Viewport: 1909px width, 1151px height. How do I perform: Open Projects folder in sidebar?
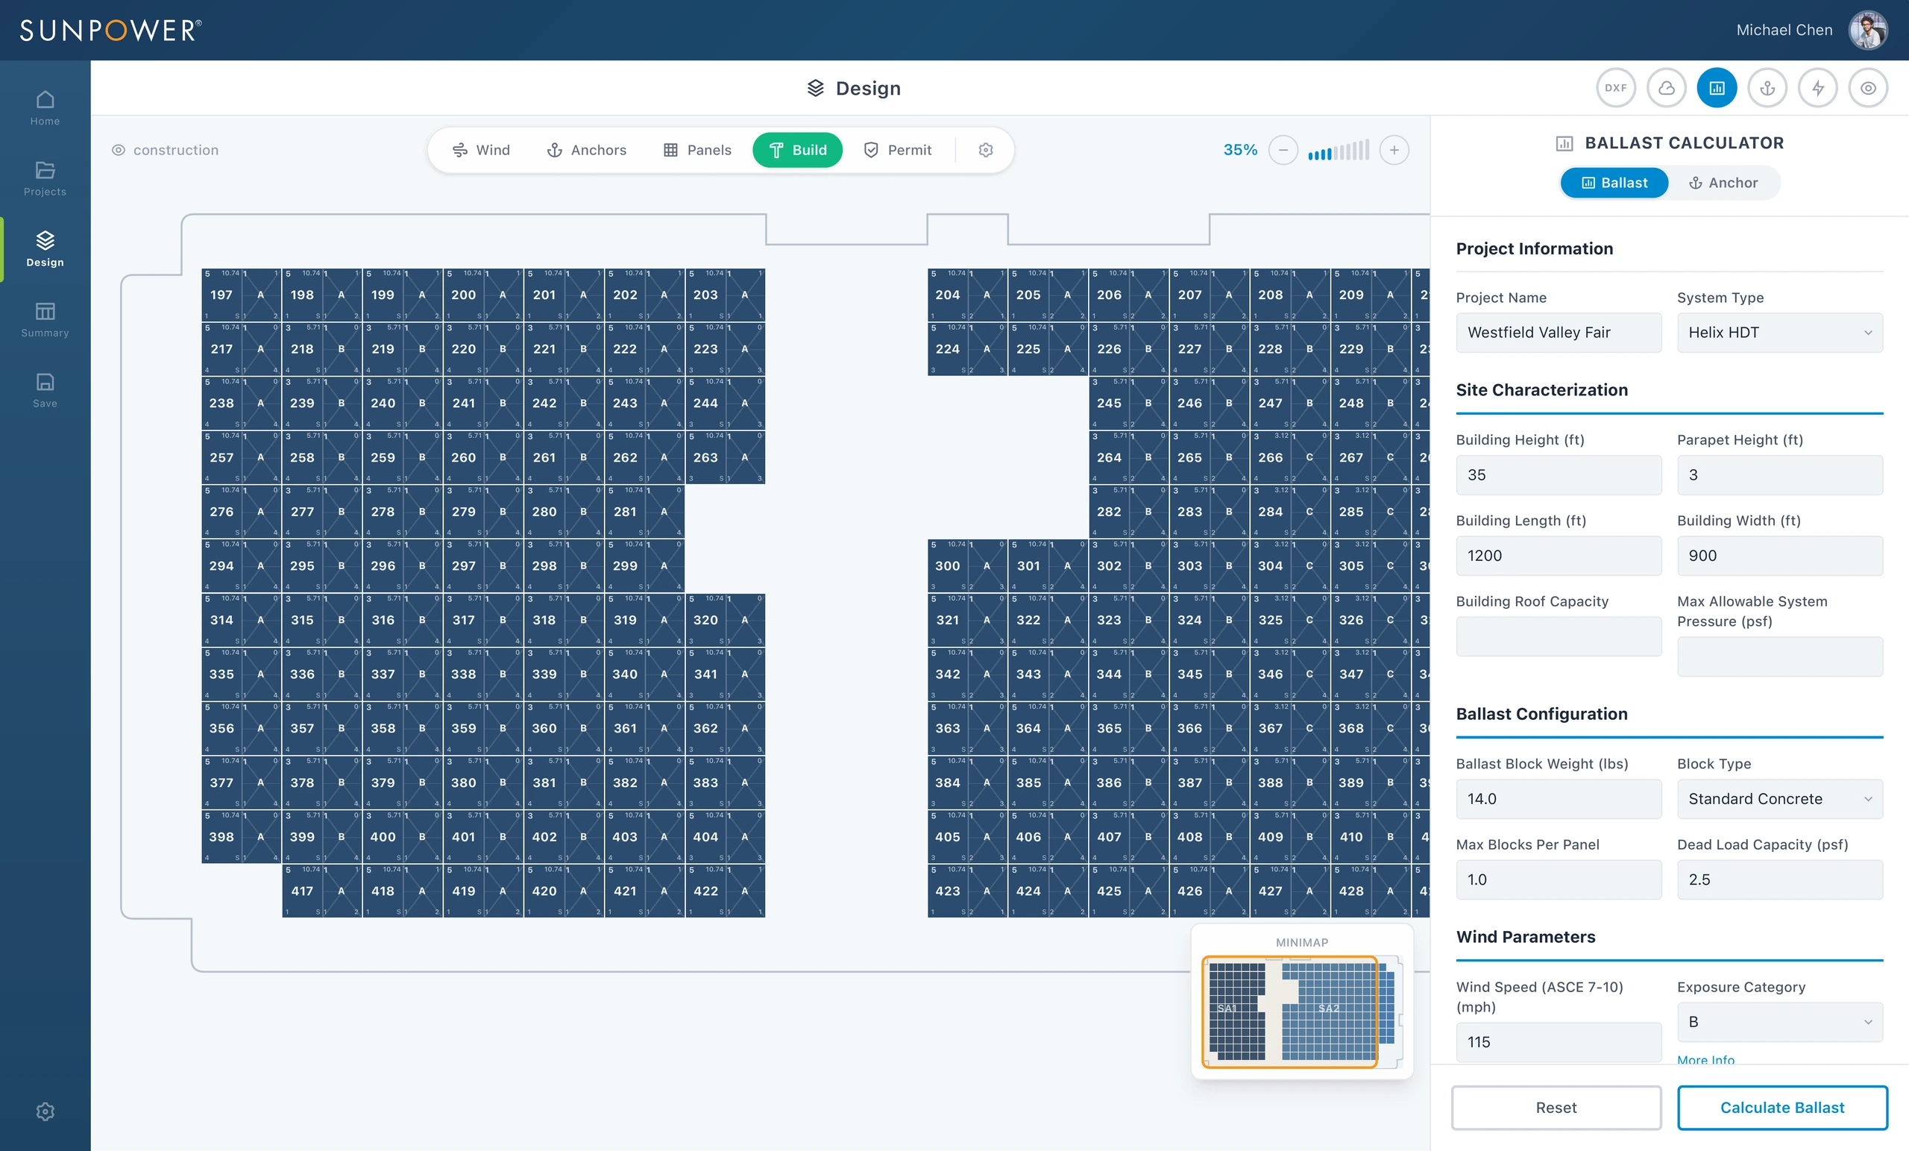[x=45, y=179]
